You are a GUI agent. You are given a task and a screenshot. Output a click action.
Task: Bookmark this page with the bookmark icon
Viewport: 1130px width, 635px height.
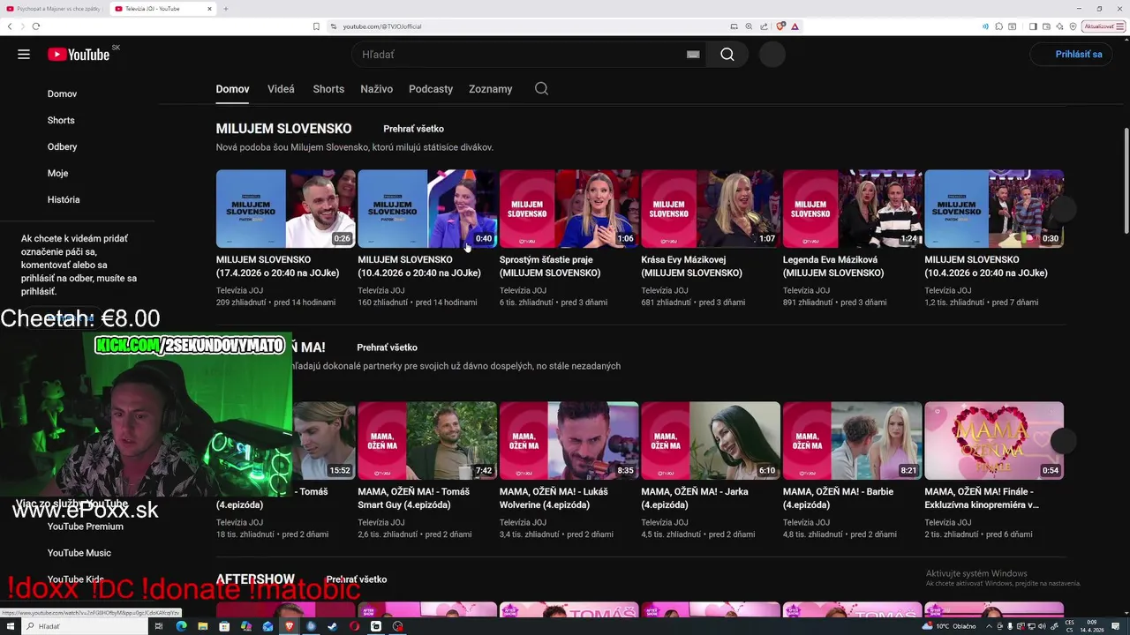(x=316, y=26)
